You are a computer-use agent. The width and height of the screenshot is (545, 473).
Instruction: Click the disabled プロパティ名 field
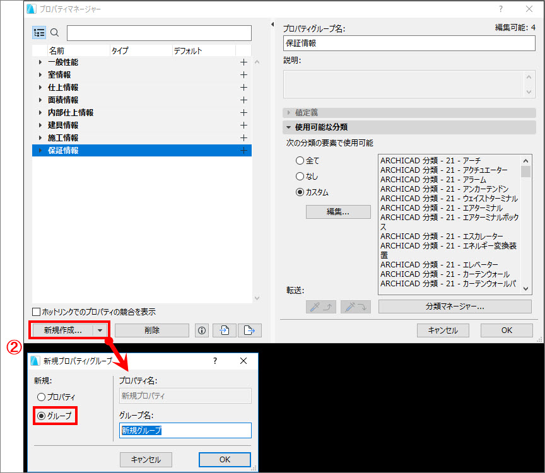click(x=185, y=396)
